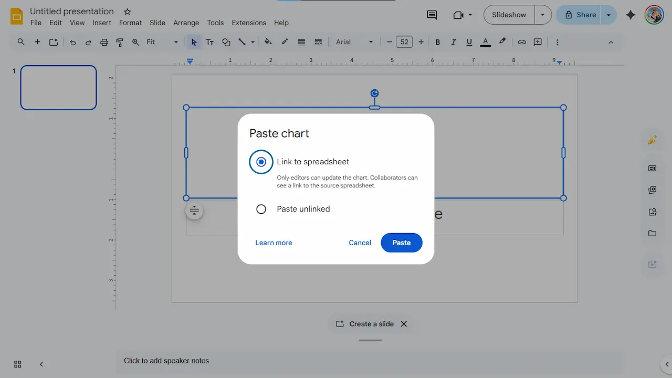Select the Line tool
Image resolution: width=672 pixels, height=378 pixels.
click(x=242, y=42)
